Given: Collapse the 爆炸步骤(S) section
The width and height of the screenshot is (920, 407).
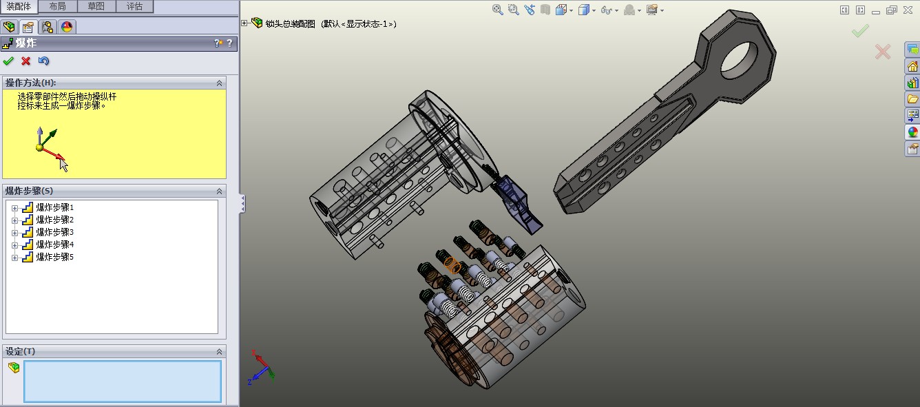Looking at the screenshot, I should (220, 191).
